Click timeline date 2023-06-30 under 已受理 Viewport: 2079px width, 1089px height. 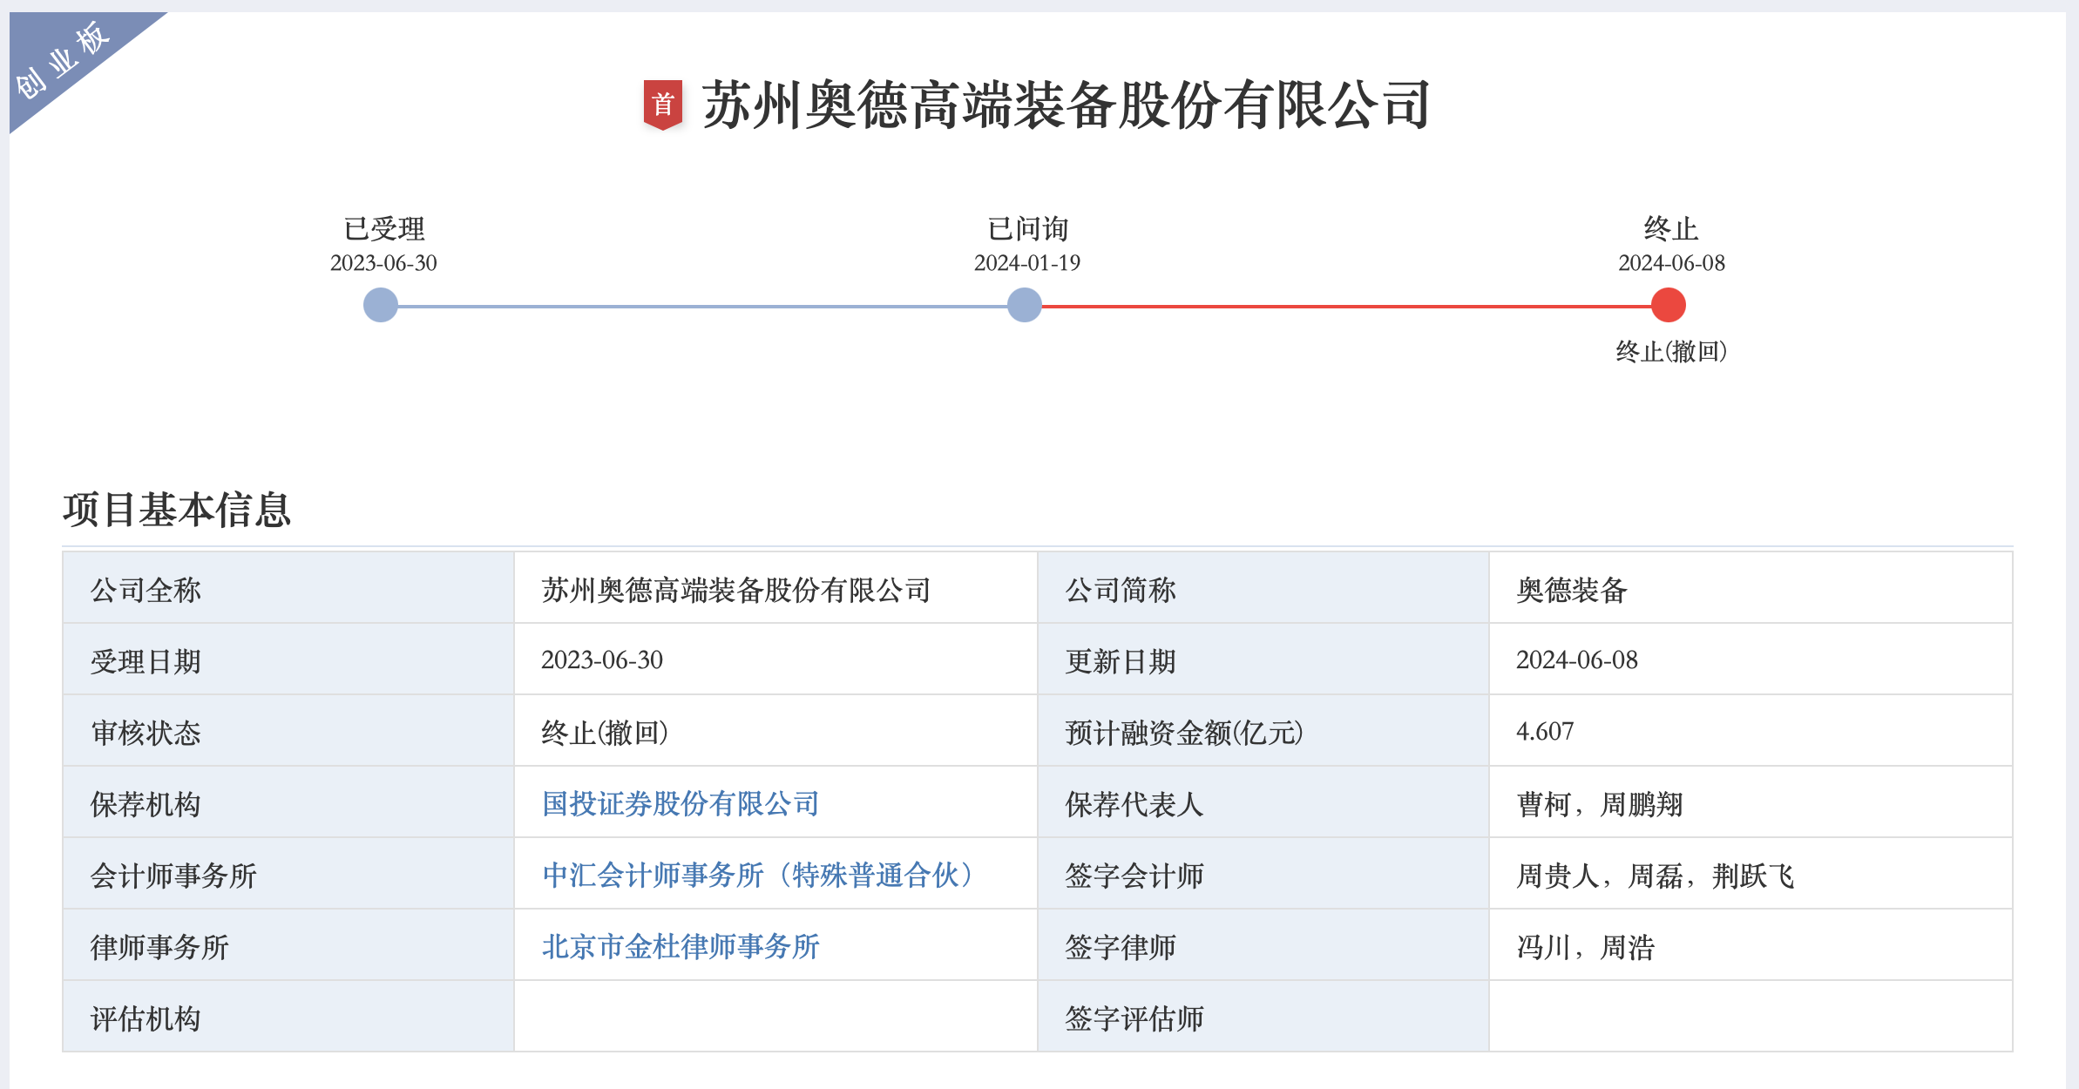pos(383,263)
